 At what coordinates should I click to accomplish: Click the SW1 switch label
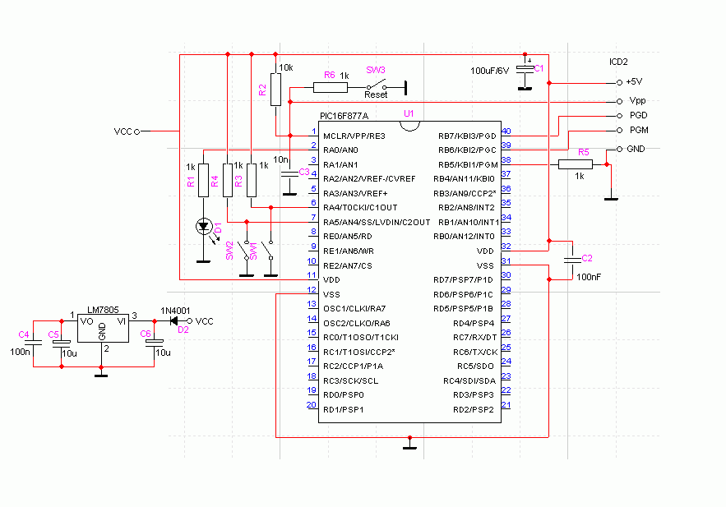pyautogui.click(x=253, y=251)
